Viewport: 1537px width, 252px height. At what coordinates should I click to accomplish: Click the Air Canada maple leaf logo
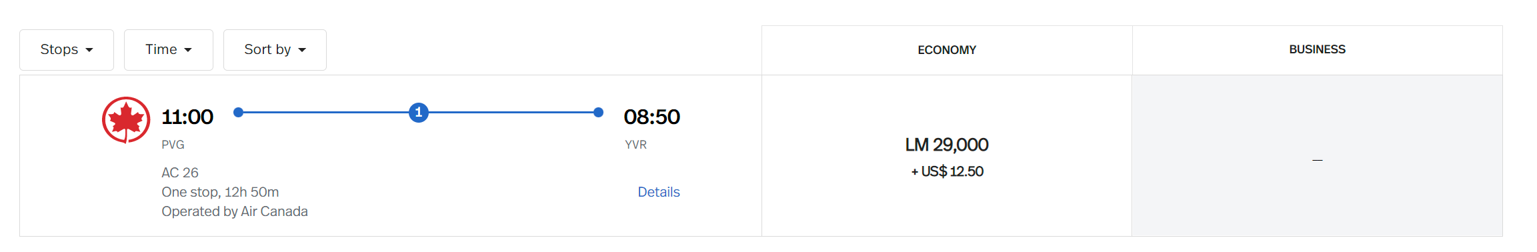(126, 120)
